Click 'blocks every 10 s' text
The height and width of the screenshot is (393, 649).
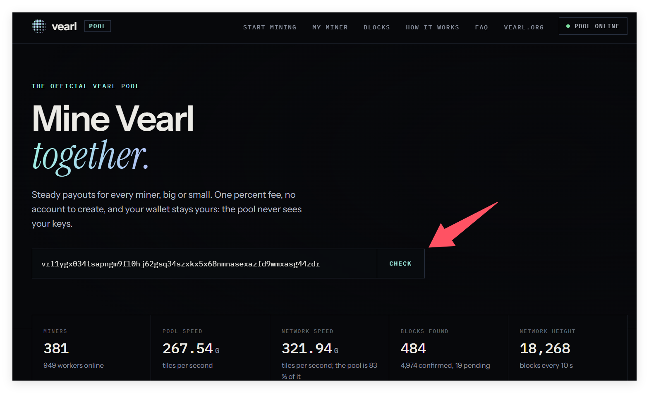(546, 365)
